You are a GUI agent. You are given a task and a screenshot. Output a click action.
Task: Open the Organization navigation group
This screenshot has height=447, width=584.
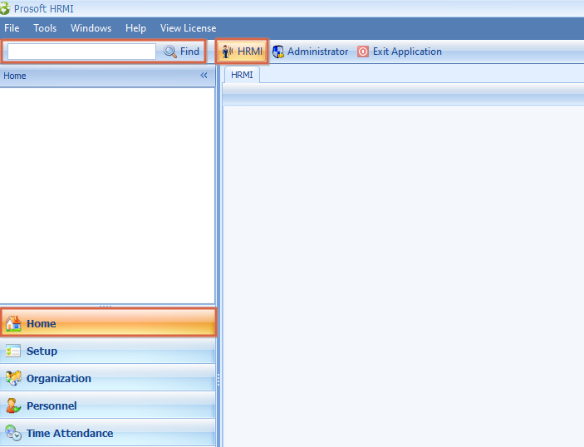pyautogui.click(x=108, y=379)
